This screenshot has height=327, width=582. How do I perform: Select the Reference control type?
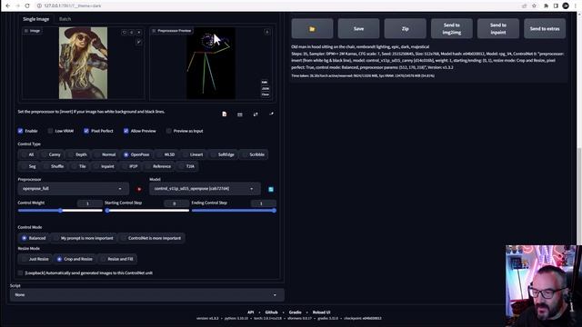tap(159, 166)
